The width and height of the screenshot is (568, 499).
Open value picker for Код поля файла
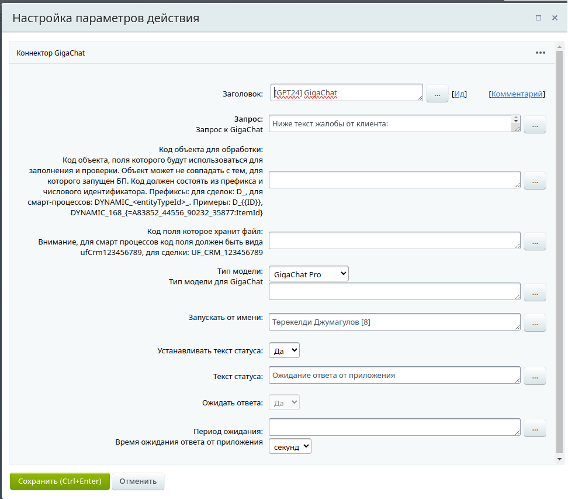[535, 241]
